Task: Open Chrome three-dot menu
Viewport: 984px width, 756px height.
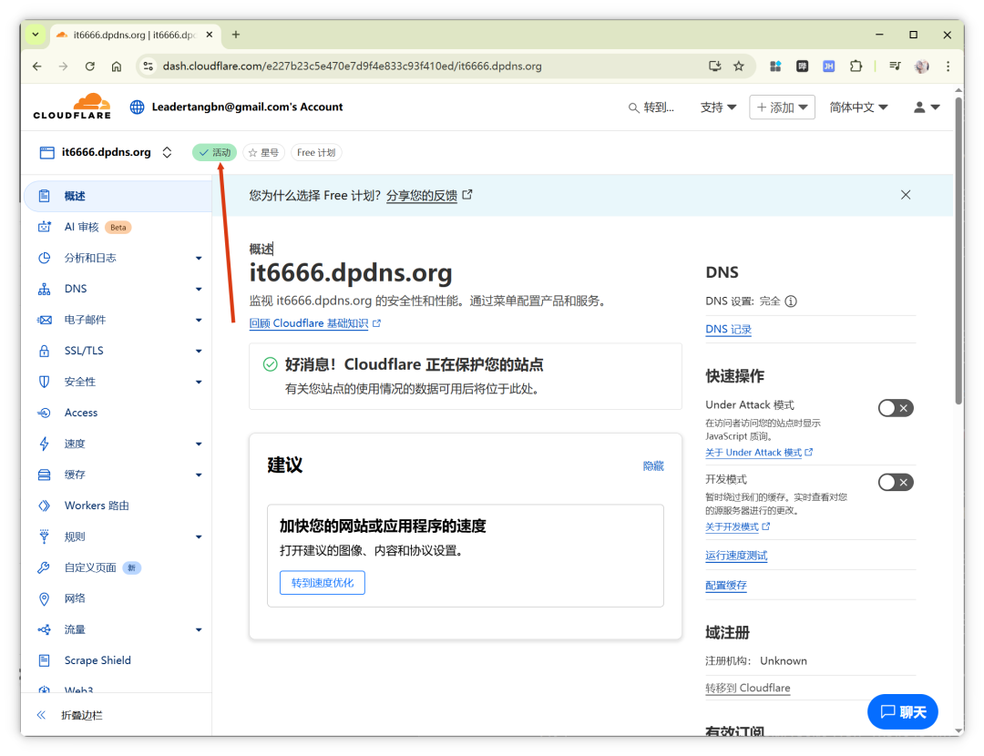Action: (x=948, y=66)
